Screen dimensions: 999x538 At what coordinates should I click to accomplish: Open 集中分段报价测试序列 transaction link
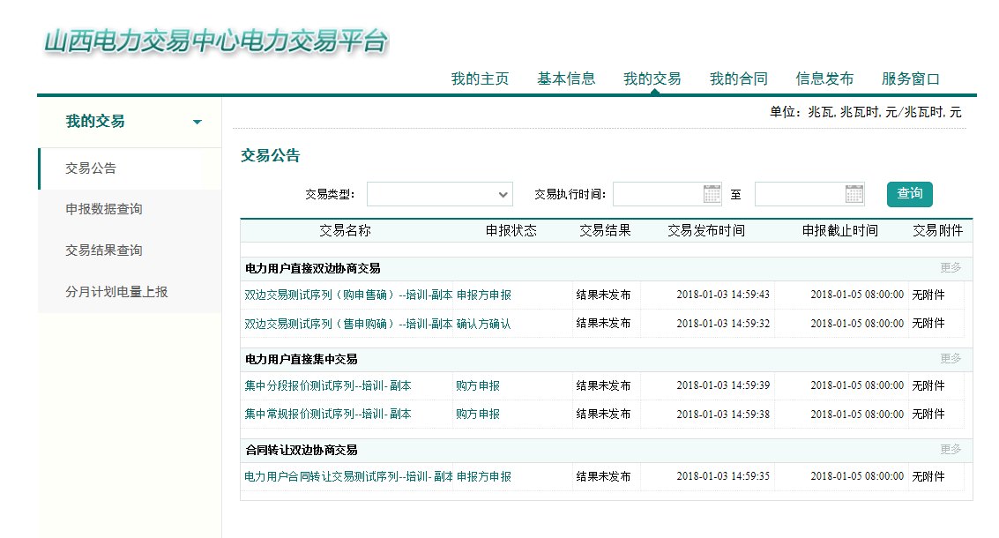[328, 386]
